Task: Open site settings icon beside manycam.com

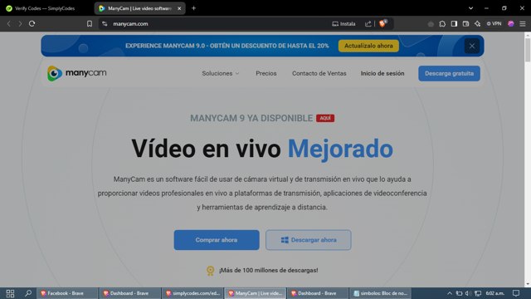Action: 105,24
